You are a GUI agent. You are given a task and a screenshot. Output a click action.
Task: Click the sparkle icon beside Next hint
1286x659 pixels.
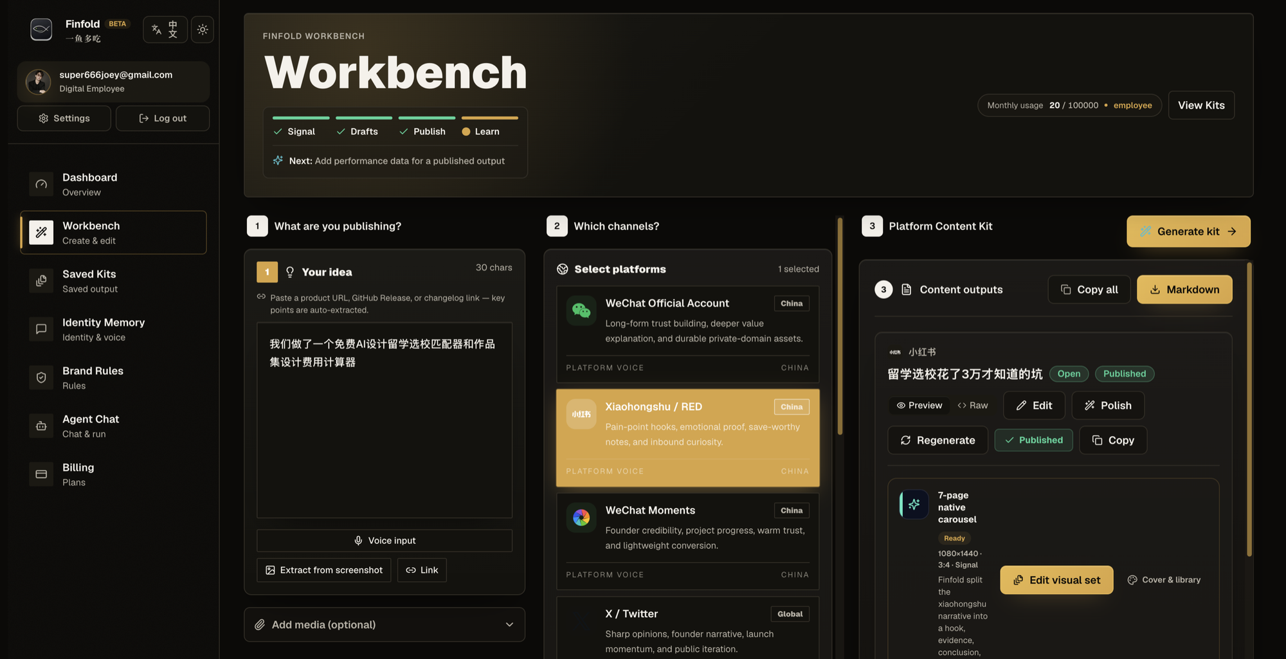278,160
